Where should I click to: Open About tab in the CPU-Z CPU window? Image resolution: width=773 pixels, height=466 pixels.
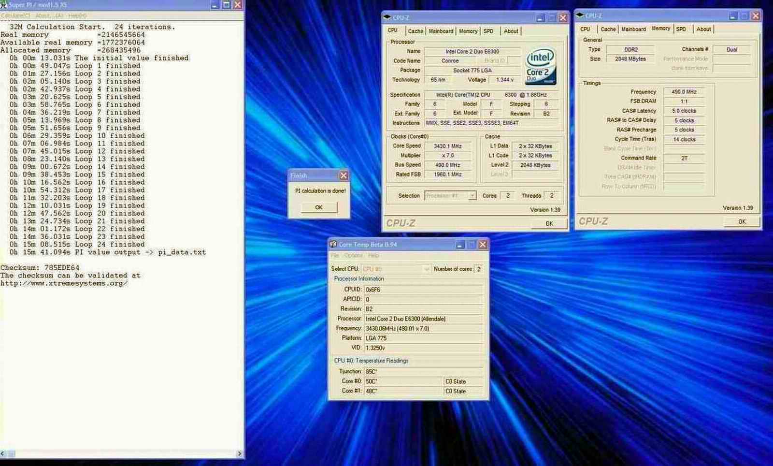click(x=511, y=31)
